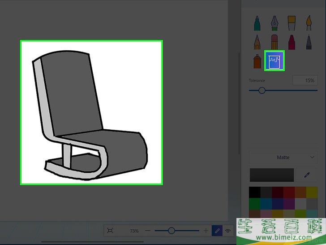This screenshot has height=245, width=326.
Task: Toggle the eye view mode icon
Action: (x=228, y=231)
